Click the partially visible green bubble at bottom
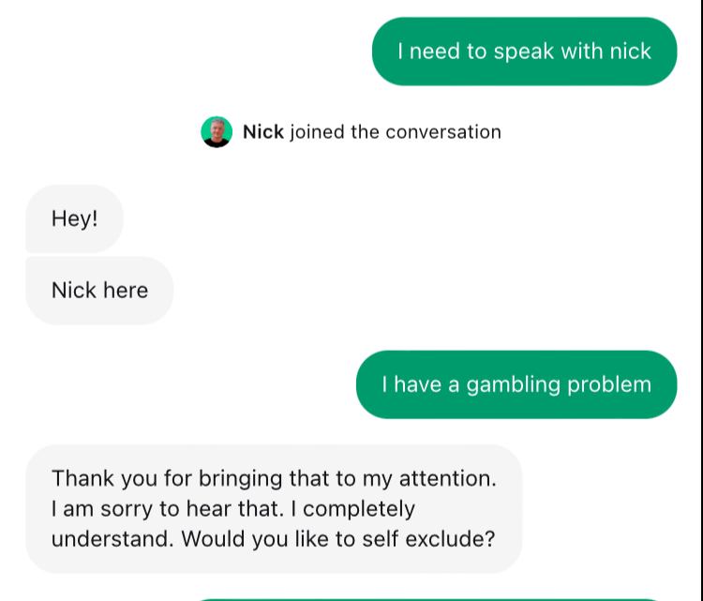The width and height of the screenshot is (703, 601). point(431,596)
